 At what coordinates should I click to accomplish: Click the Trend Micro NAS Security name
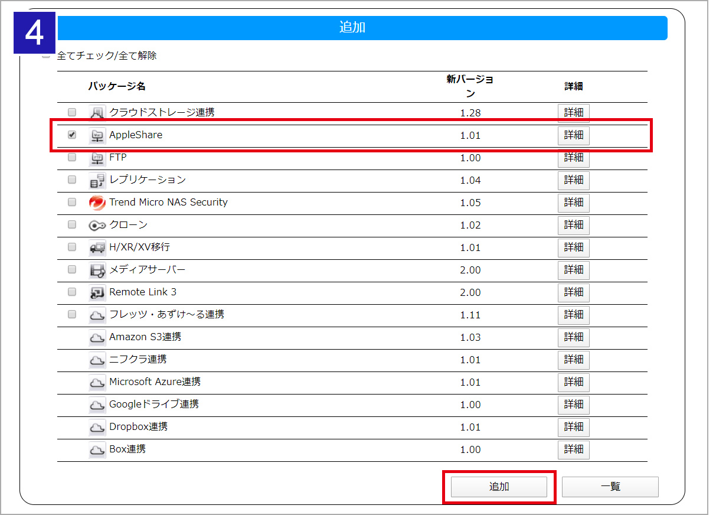pos(168,202)
